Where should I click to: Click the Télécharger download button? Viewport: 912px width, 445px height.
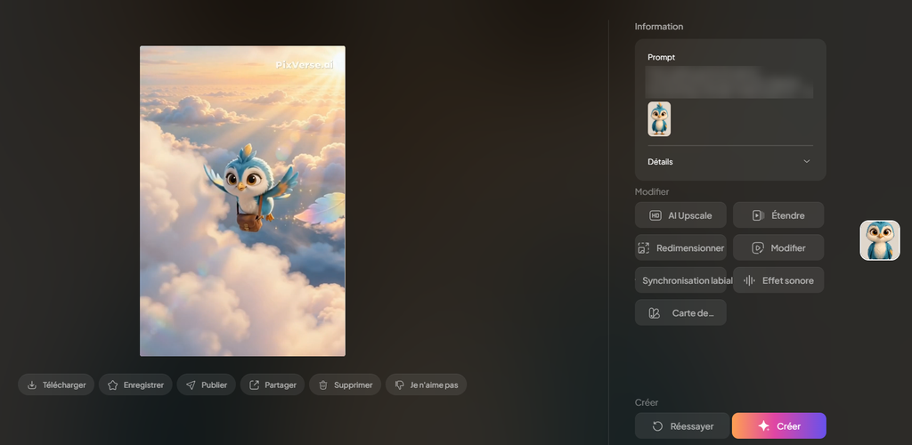56,384
